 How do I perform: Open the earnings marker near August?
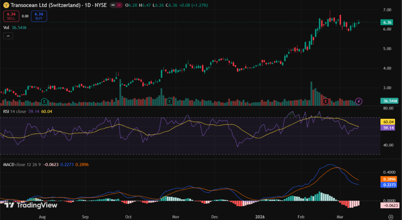pos(44,101)
